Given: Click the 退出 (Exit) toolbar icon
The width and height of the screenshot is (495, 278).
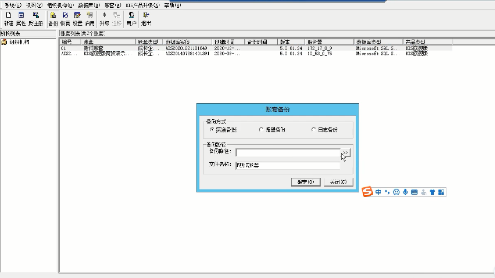Looking at the screenshot, I should click(146, 19).
